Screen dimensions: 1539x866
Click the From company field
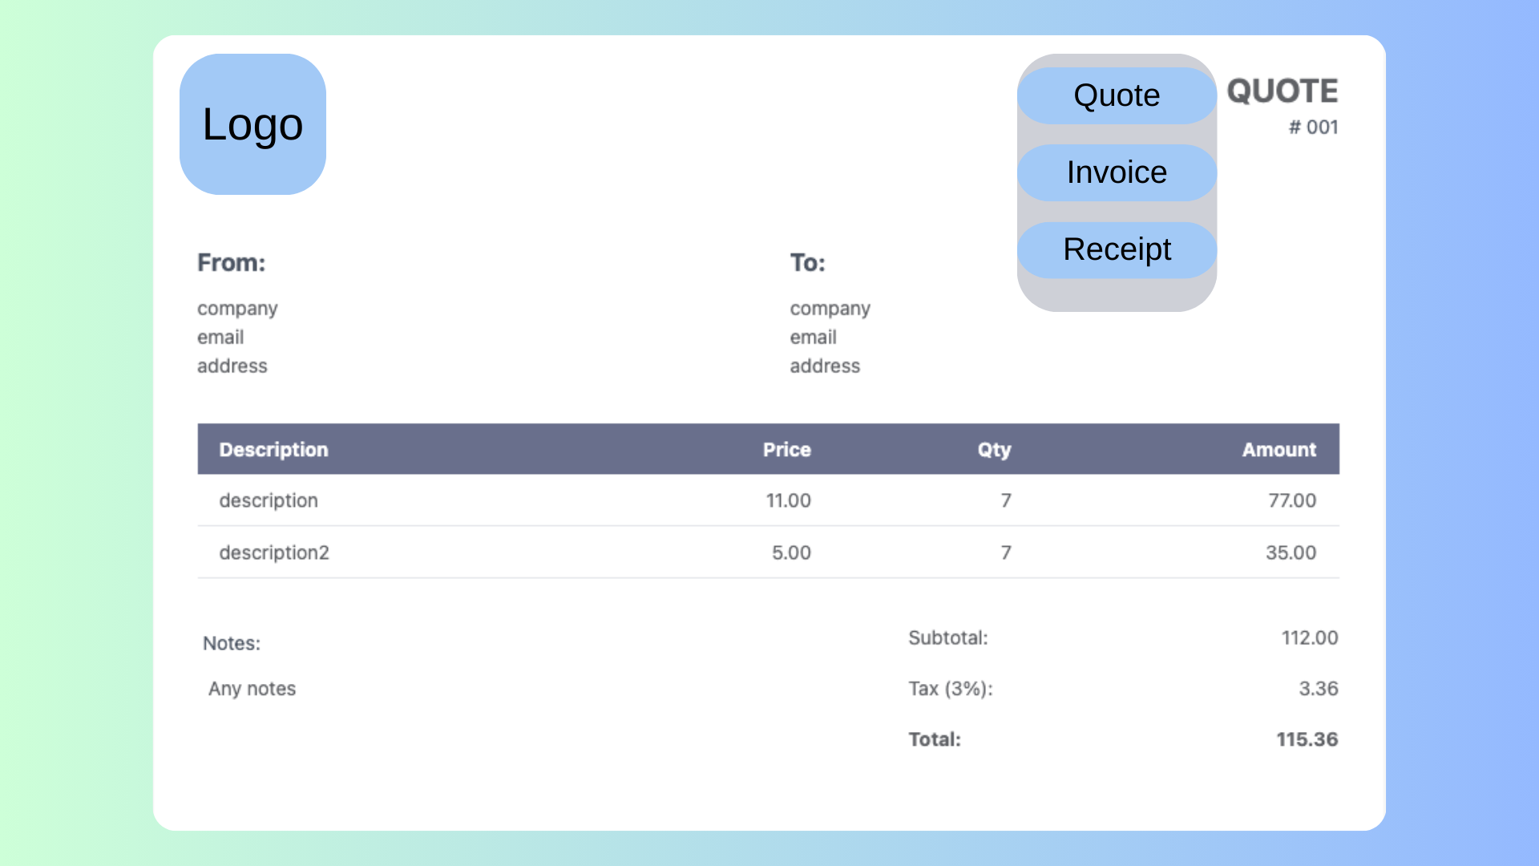click(x=237, y=309)
